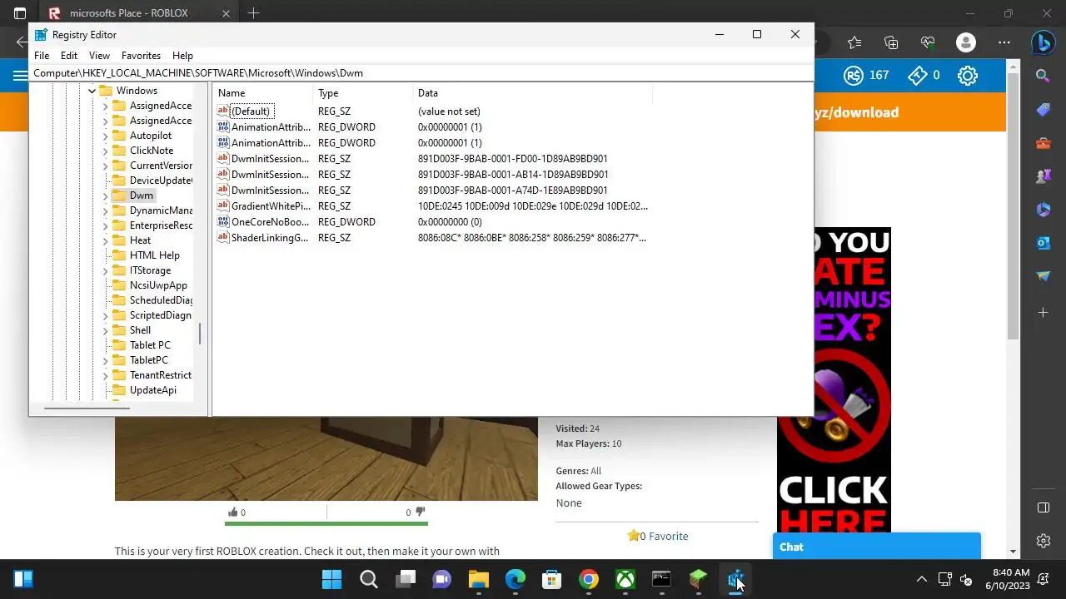The height and width of the screenshot is (599, 1066).
Task: Open the Edge sidebar Microsoft 365 icon
Action: [x=1044, y=210]
